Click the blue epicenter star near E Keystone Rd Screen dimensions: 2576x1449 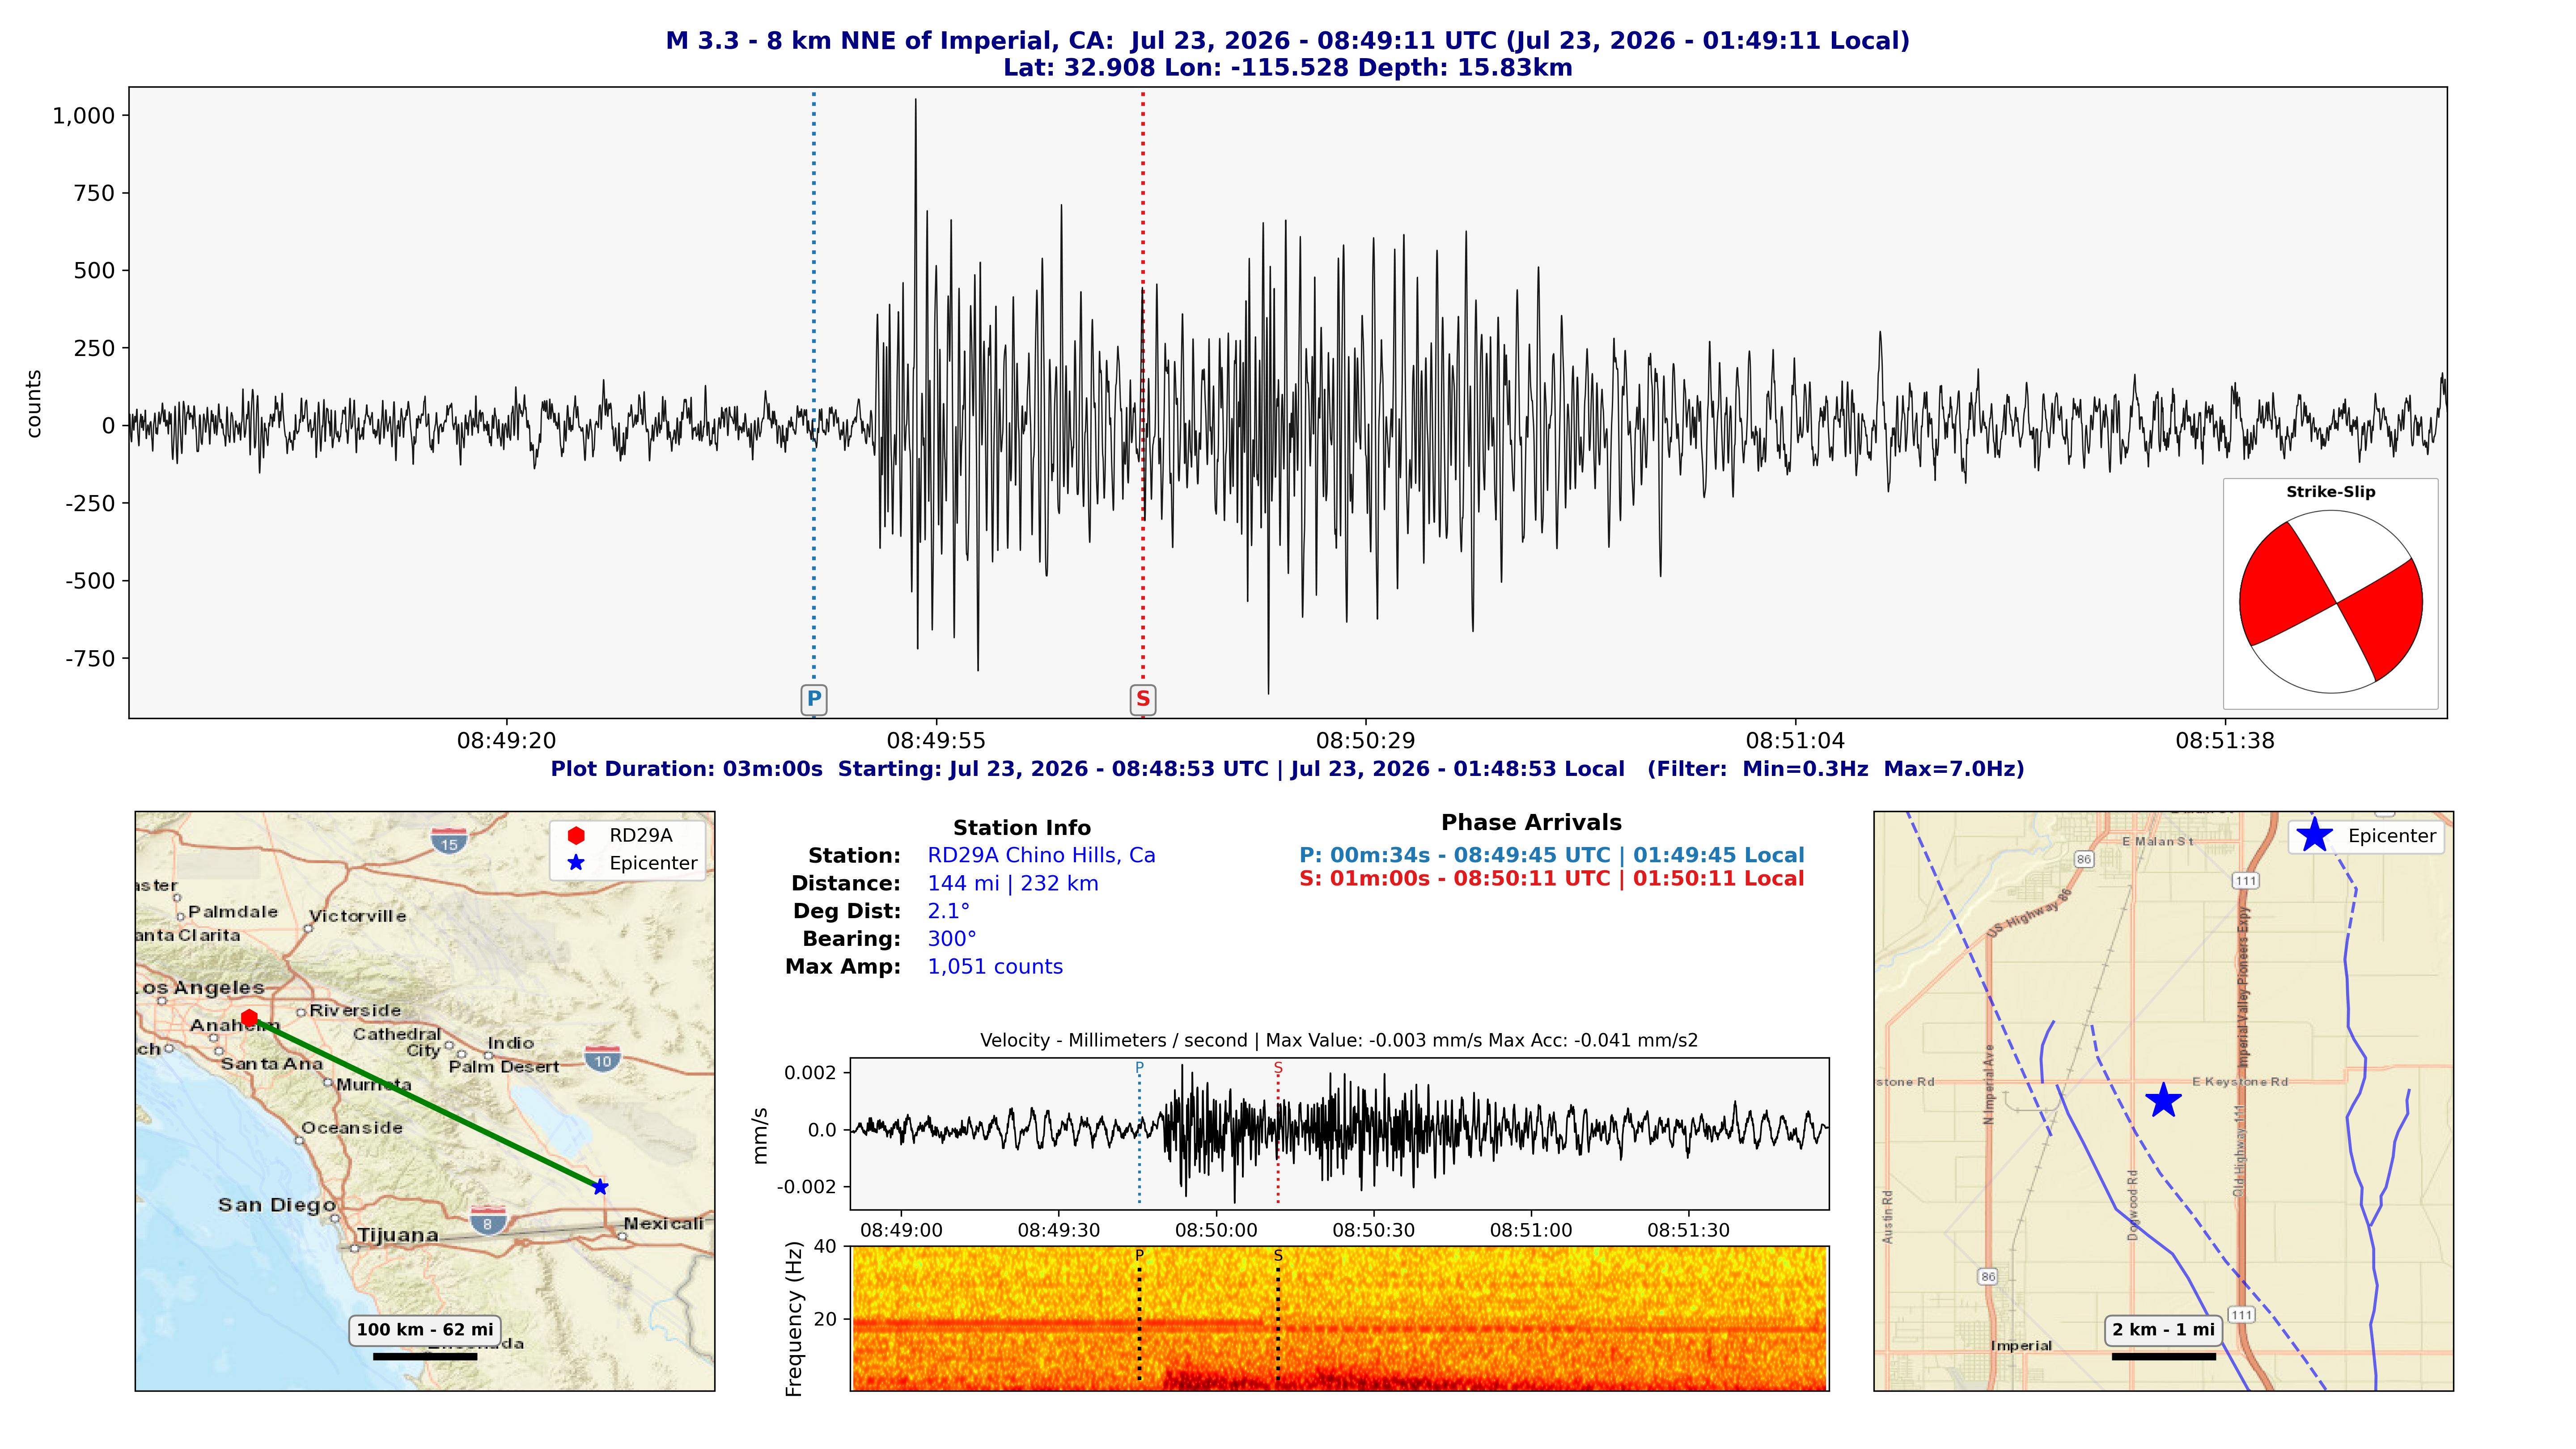tap(2163, 1100)
